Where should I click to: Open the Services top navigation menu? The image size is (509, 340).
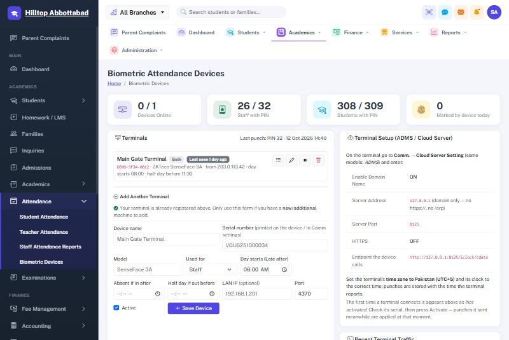click(x=400, y=32)
